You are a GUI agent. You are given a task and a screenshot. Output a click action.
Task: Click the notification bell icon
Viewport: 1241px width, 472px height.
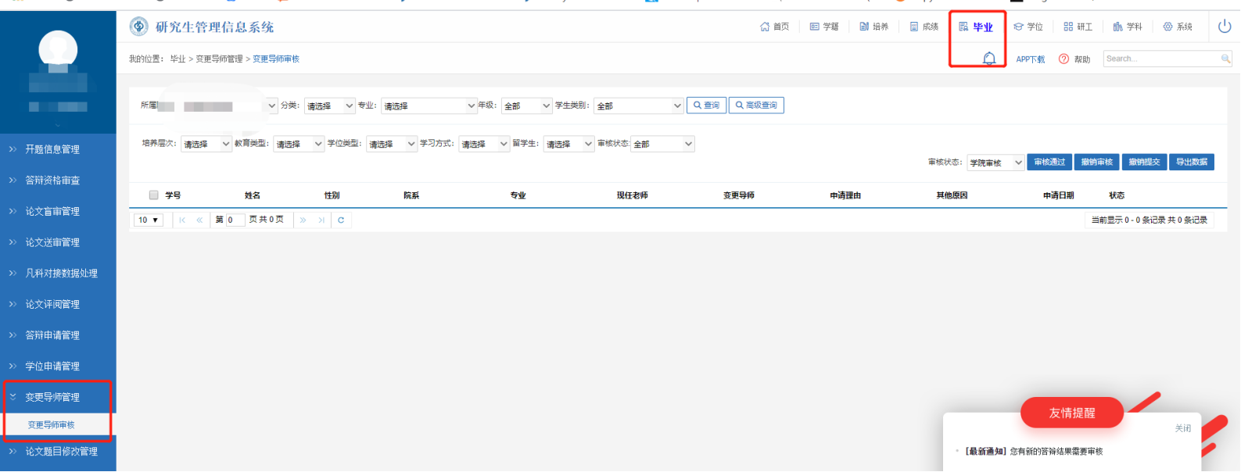pos(989,59)
